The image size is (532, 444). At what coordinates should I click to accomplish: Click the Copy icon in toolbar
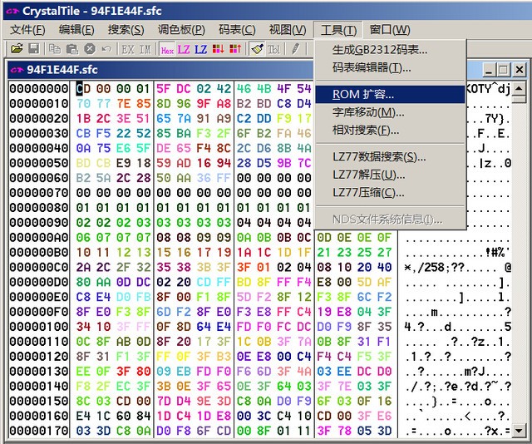click(x=56, y=49)
